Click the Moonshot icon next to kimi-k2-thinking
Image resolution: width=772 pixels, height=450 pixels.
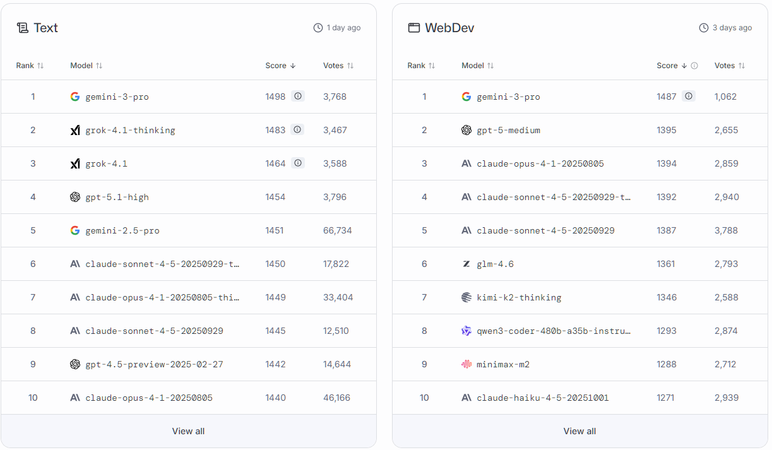tap(466, 297)
